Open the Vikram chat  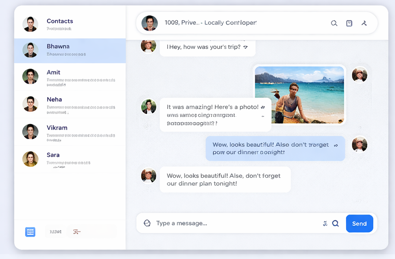pyautogui.click(x=70, y=132)
